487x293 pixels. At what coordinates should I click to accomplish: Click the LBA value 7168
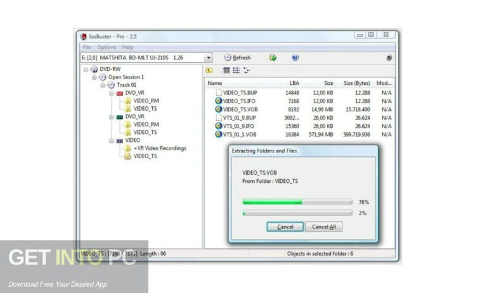[294, 101]
